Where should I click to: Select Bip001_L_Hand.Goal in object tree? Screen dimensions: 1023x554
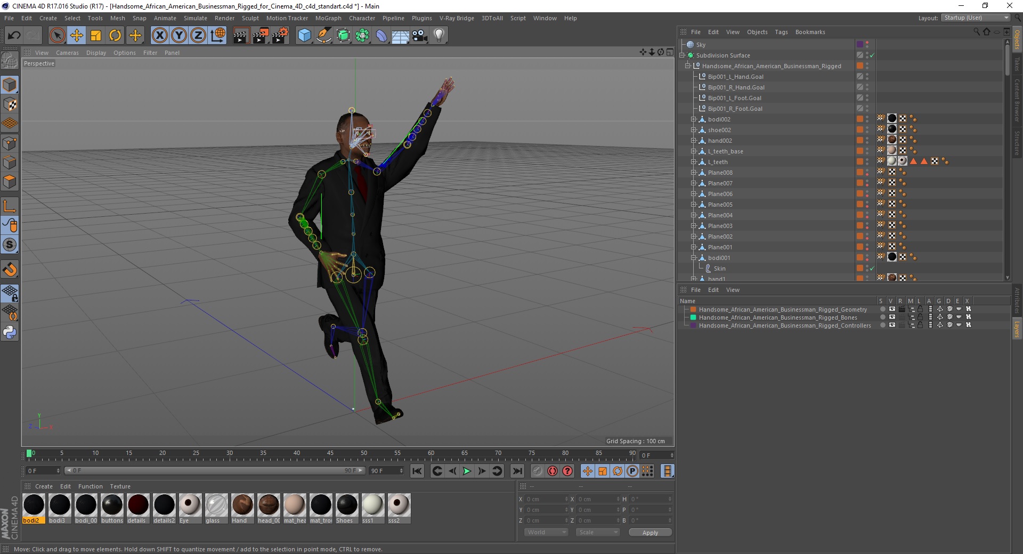735,77
